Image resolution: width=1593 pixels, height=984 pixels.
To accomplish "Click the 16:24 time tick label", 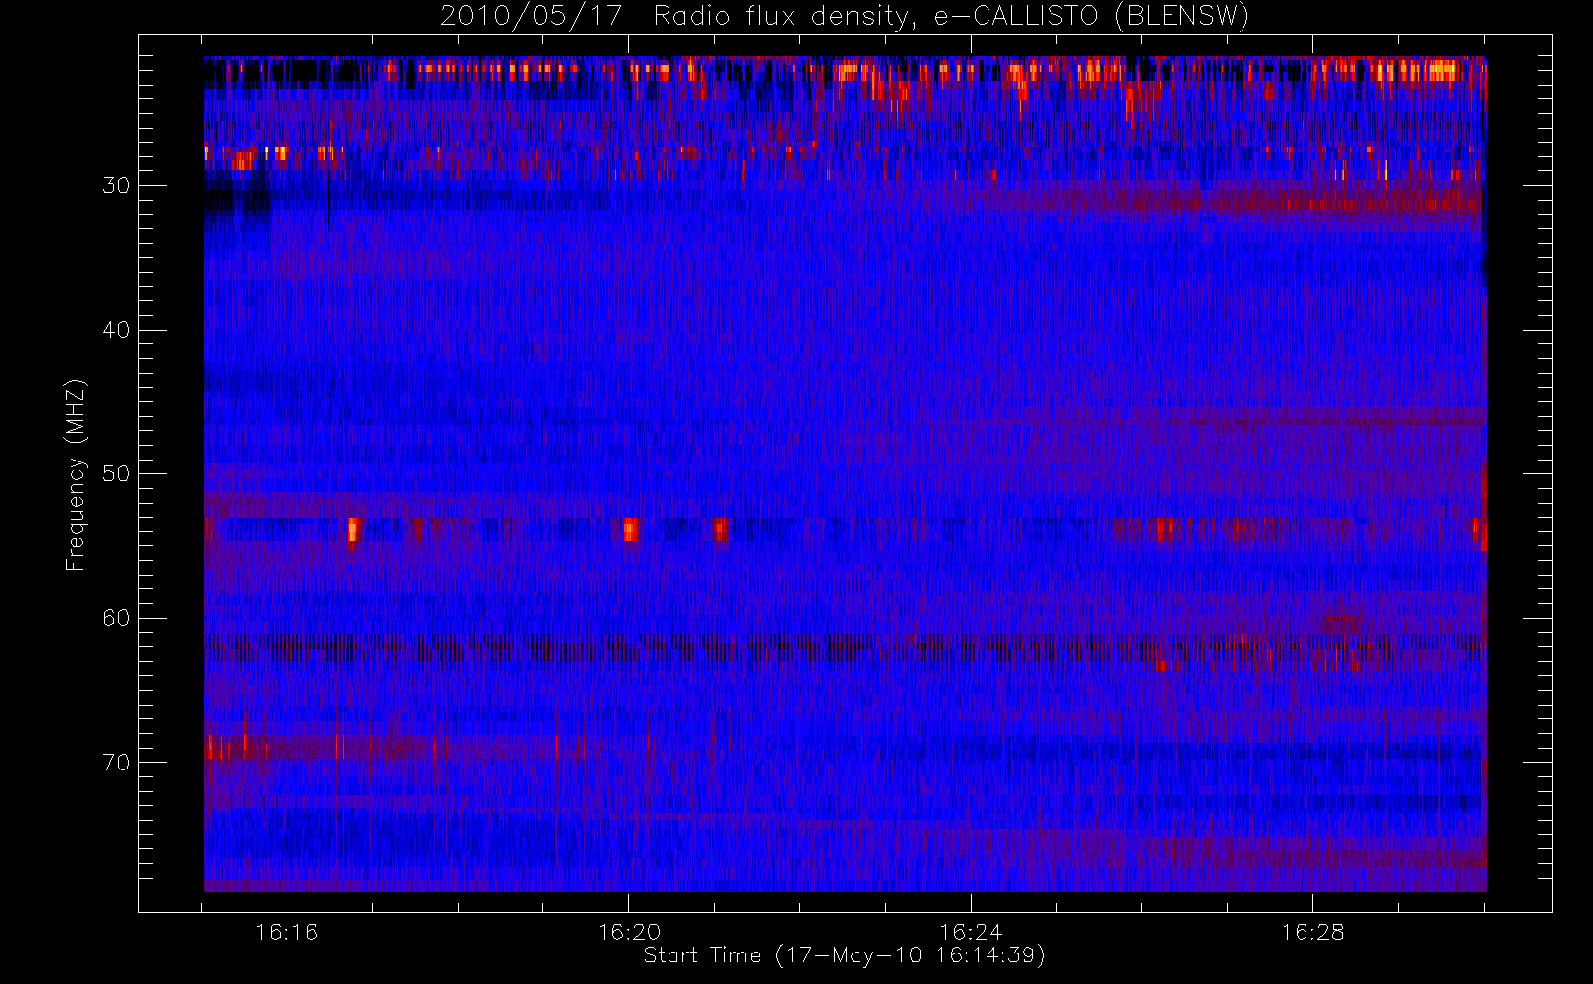I will [971, 932].
